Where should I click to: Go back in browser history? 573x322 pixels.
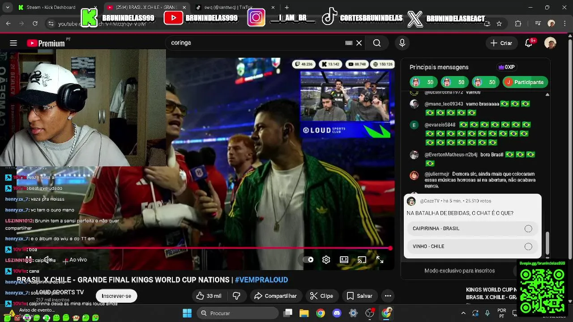pos(8,24)
